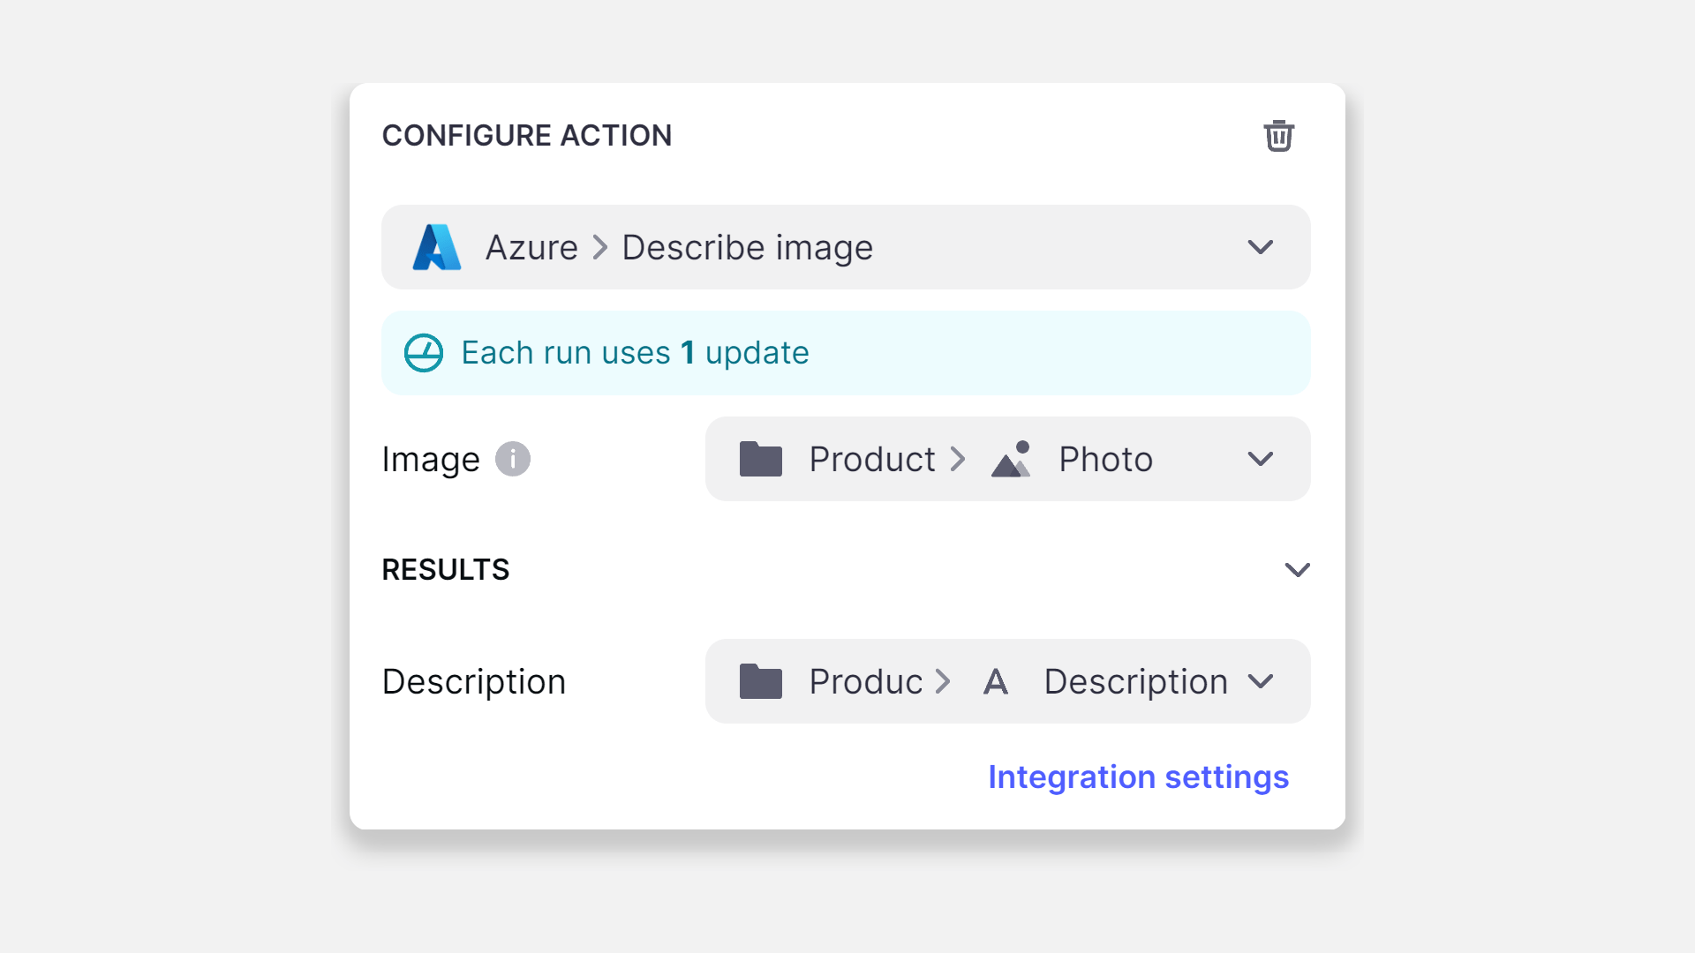Click the Photo image-type icon
The width and height of the screenshot is (1695, 953).
click(x=1012, y=459)
